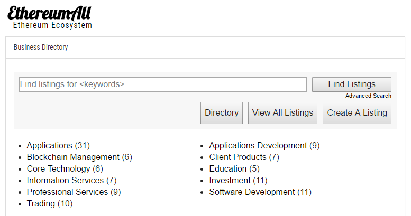
Task: Click the View All Listings button
Action: (282, 113)
